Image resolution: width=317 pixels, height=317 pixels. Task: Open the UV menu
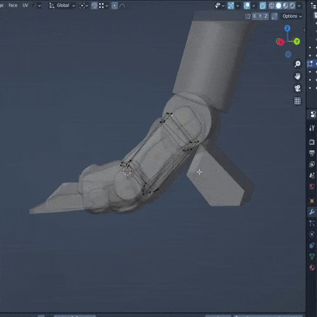click(25, 6)
